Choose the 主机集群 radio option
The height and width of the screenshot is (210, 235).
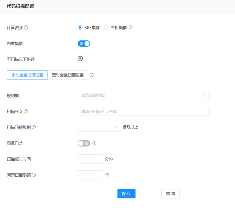click(106, 28)
